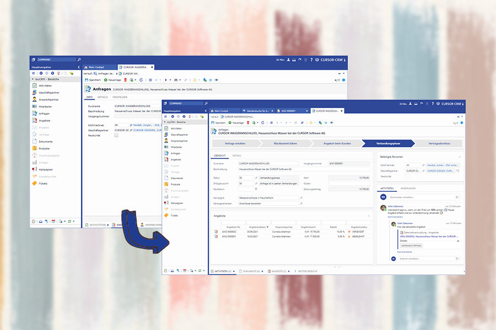The width and height of the screenshot is (496, 330).
Task: Collapse the front Hauptnavigation panel
Action: [x=206, y=111]
